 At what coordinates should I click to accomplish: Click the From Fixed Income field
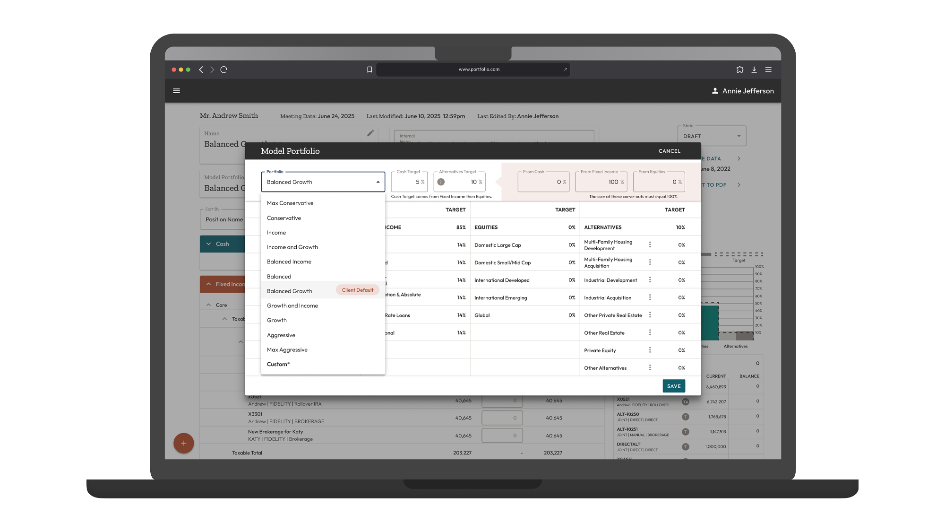[601, 182]
